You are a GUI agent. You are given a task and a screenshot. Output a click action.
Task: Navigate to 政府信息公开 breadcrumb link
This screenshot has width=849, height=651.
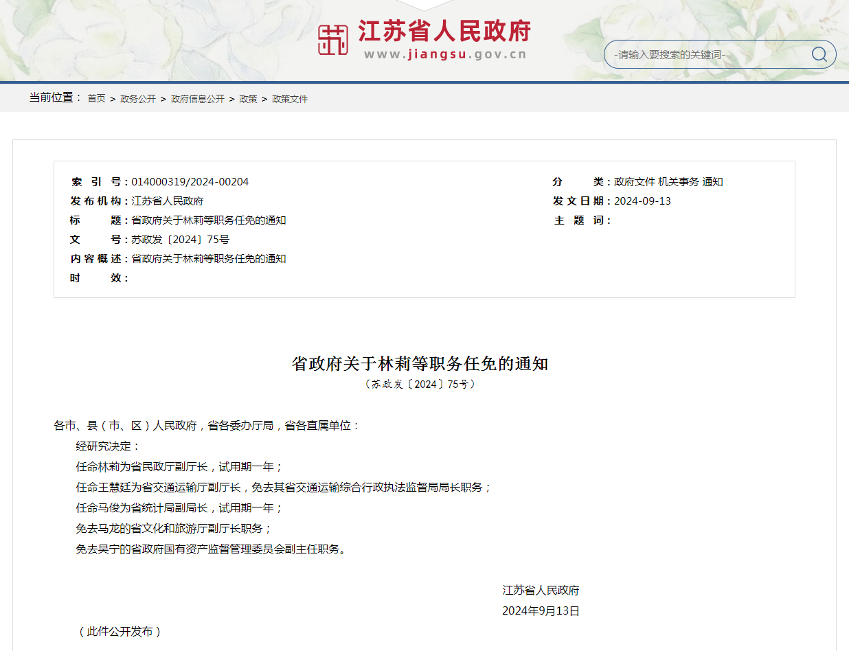click(198, 99)
